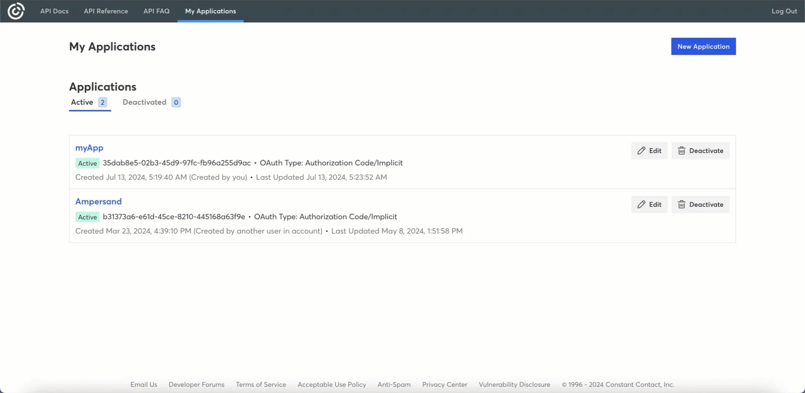Open the Acceptable Use Policy footer link
This screenshot has height=393, width=805.
tap(332, 384)
